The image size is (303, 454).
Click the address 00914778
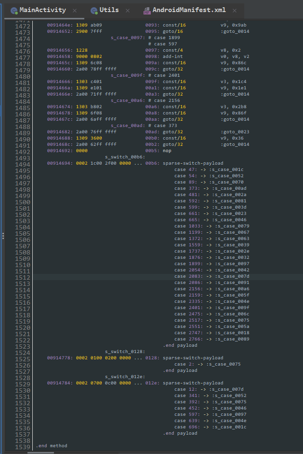(59, 358)
